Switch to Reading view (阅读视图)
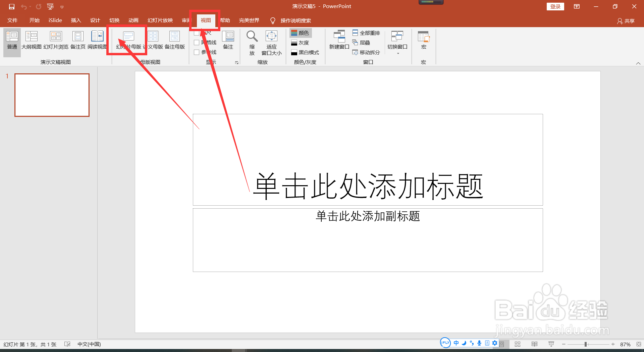The image size is (644, 352). coord(97,41)
